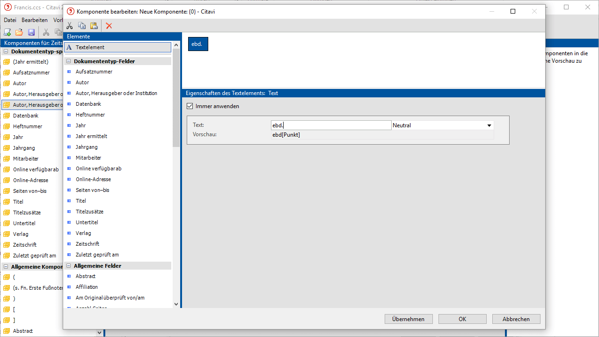Collapse the Allgemeine Felder section
Viewport: 599px width, 337px height.
(x=69, y=266)
